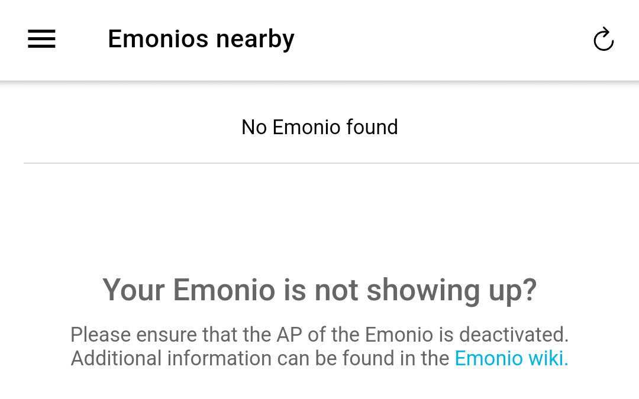Open the hamburger navigation menu

(x=41, y=39)
